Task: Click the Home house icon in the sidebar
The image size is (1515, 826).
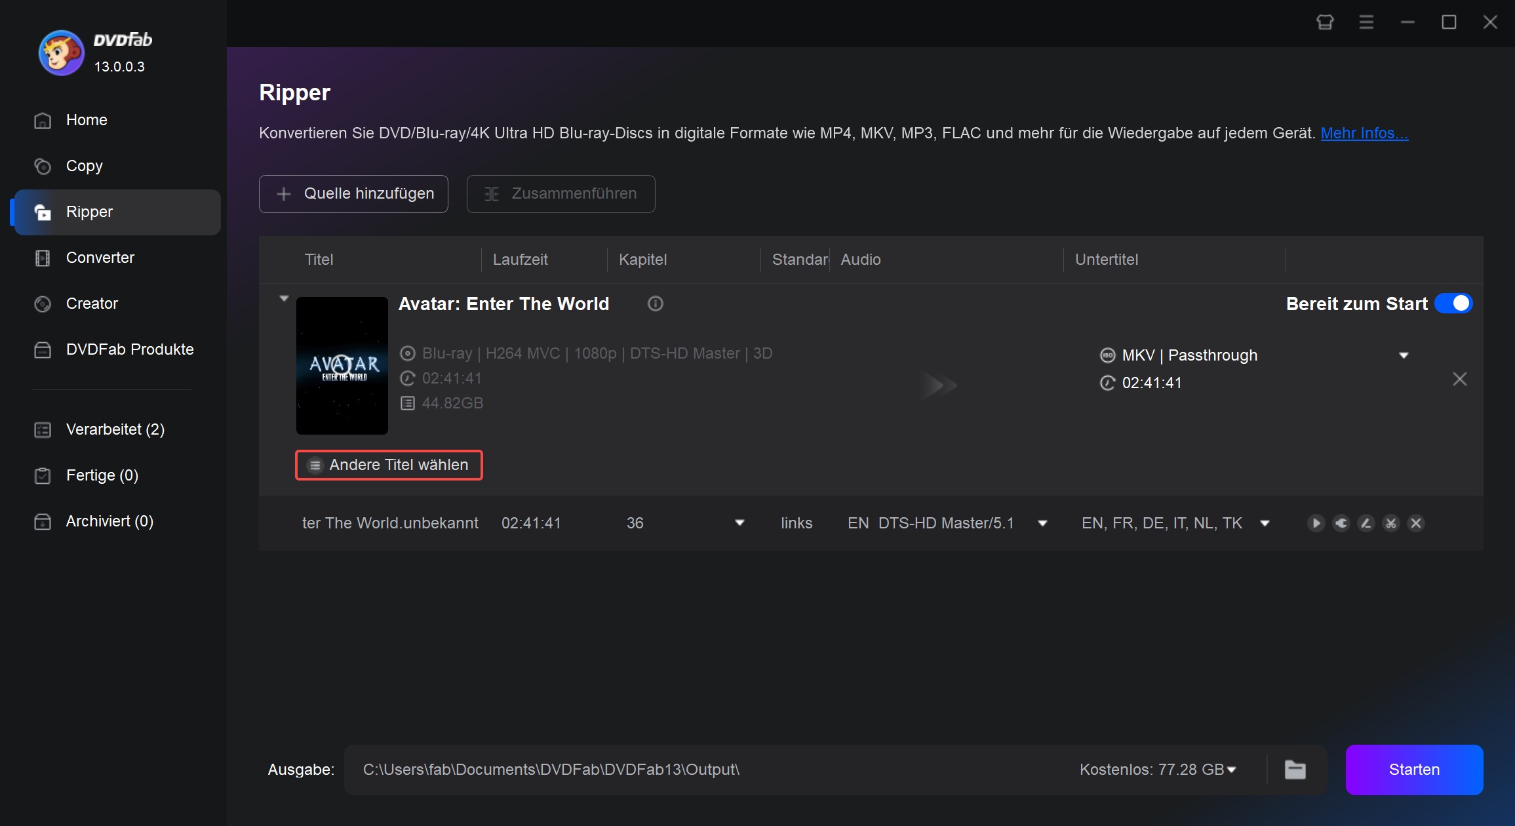Action: pyautogui.click(x=43, y=121)
